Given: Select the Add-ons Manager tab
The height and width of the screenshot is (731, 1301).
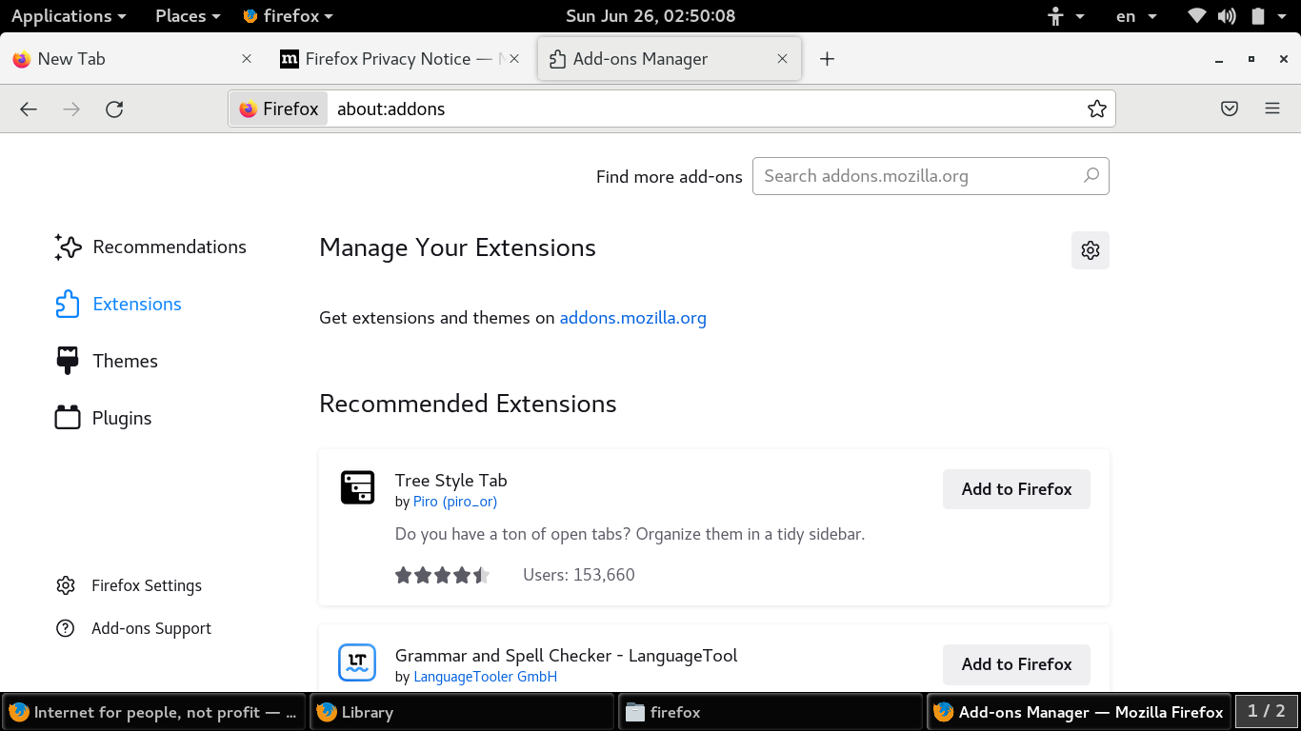Looking at the screenshot, I should [670, 59].
